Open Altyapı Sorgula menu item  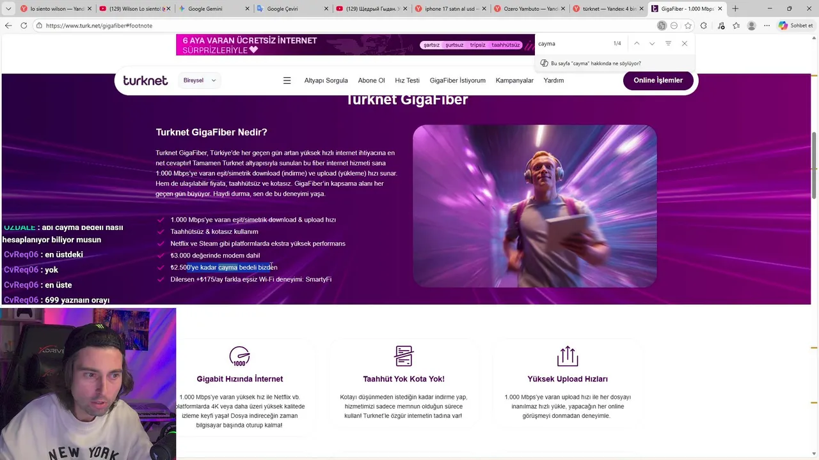326,80
